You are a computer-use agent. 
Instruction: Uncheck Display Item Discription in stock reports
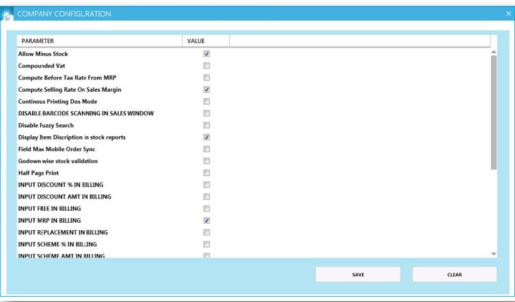(x=206, y=137)
